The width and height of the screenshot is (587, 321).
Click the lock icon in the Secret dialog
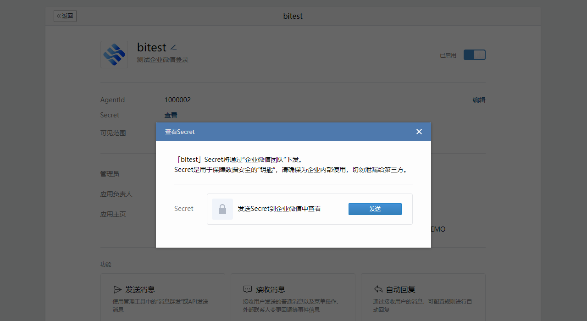222,209
